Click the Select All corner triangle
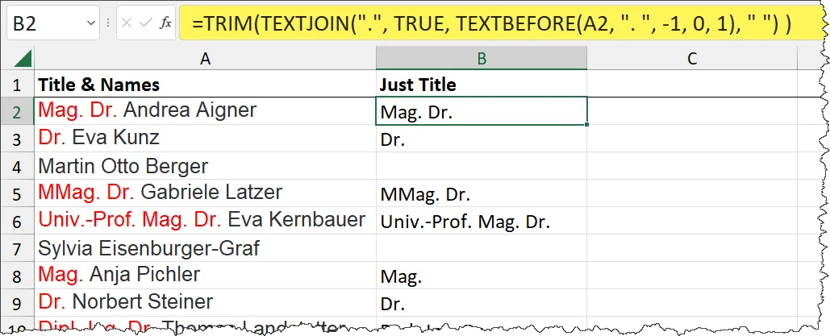This screenshot has height=336, width=830. pos(23,59)
